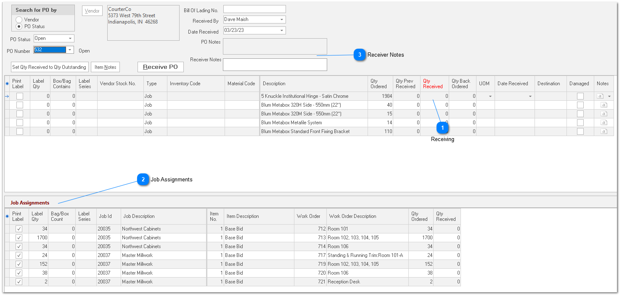The width and height of the screenshot is (622, 296).
Task: Select the PO Status radio button
Action: pos(19,26)
